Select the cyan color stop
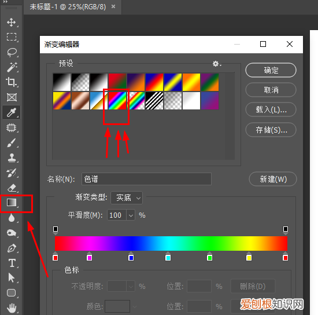 pyautogui.click(x=168, y=257)
